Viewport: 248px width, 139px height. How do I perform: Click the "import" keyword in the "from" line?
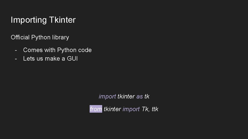131,109
